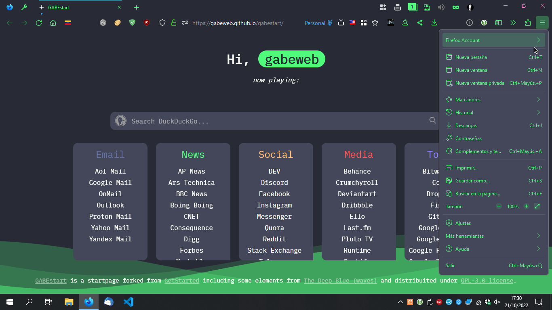Screen dimensions: 552x310
Task: Open Descargas from the menu
Action: pyautogui.click(x=494, y=125)
